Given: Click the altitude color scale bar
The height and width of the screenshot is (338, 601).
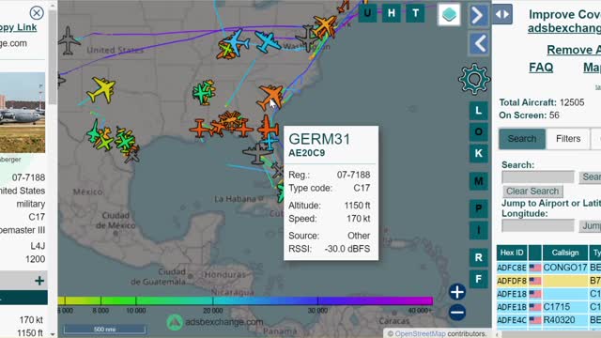Looking at the screenshot, I should [x=245, y=300].
